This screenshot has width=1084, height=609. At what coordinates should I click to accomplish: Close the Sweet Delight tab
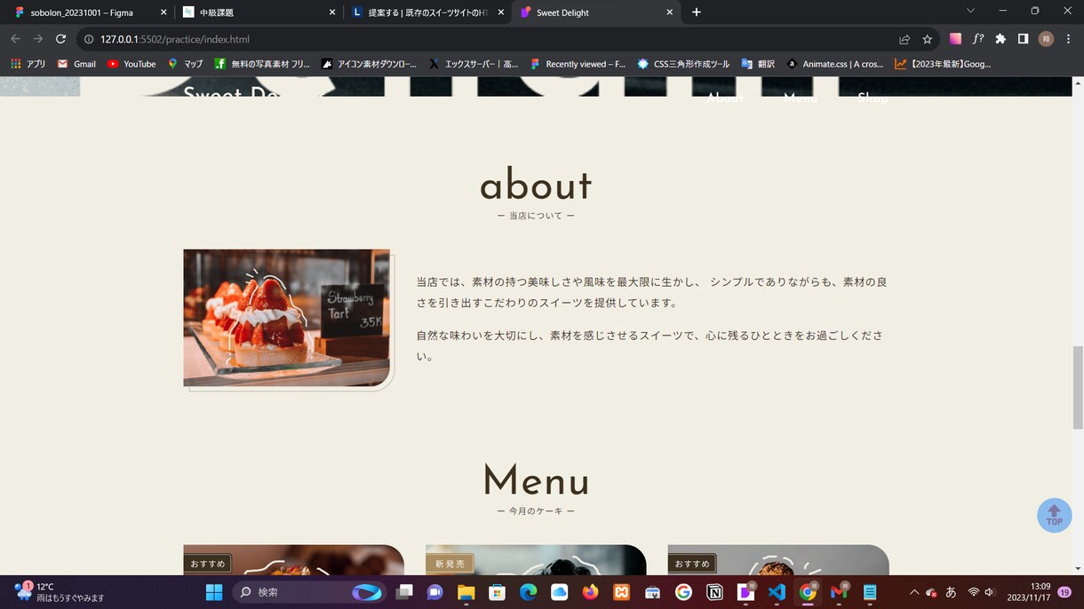click(x=670, y=12)
